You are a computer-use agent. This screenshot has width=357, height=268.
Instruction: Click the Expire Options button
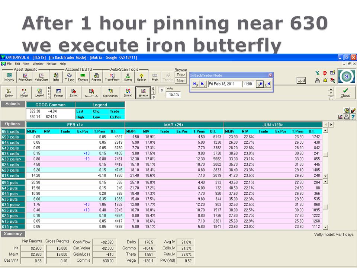pyautogui.click(x=111, y=93)
